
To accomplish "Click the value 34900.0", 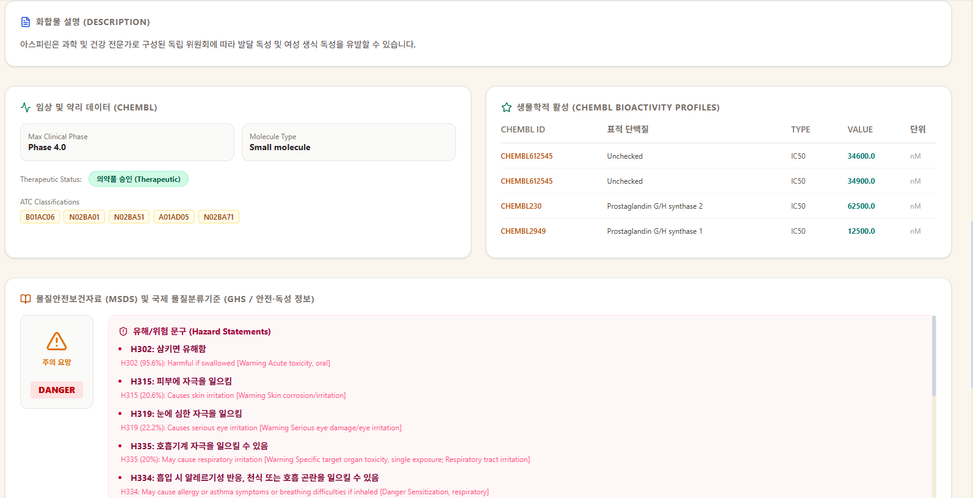I will point(861,181).
